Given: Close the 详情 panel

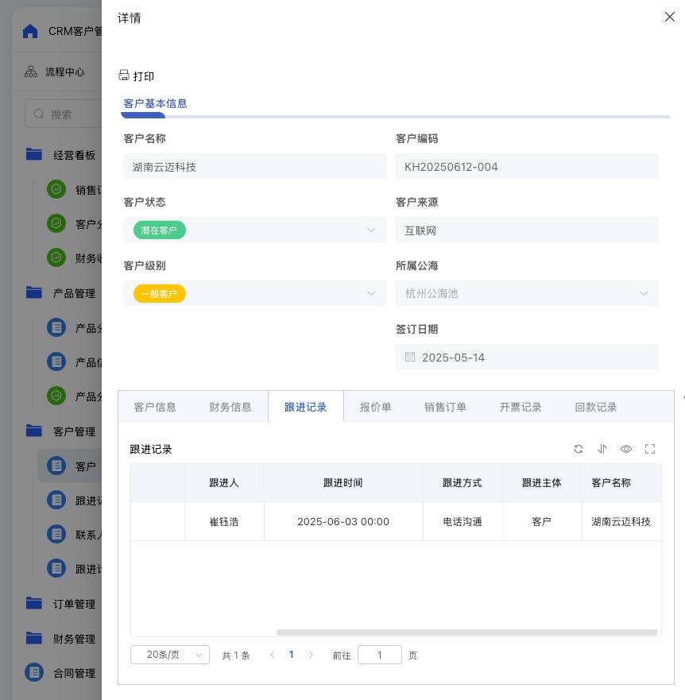Looking at the screenshot, I should (x=669, y=17).
